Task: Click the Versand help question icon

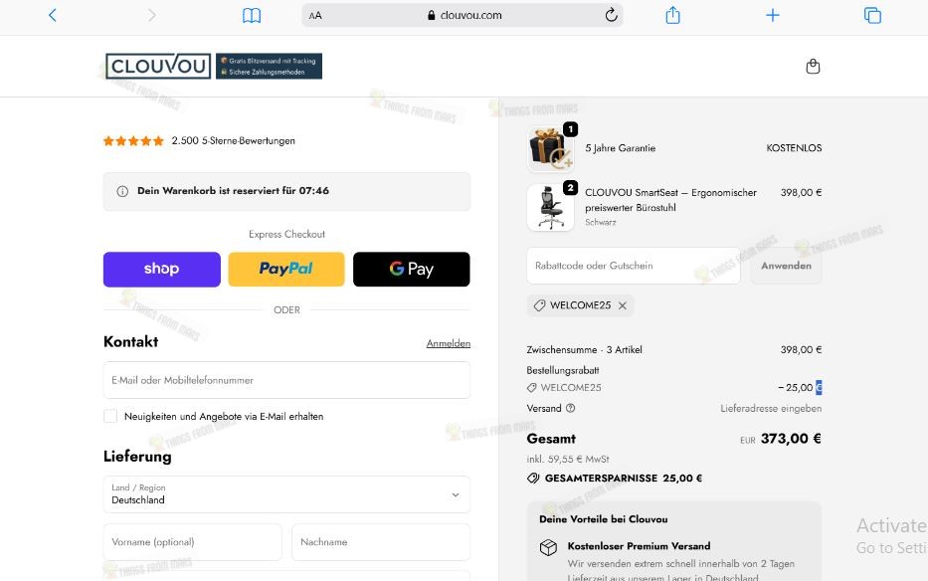Action: (x=570, y=408)
